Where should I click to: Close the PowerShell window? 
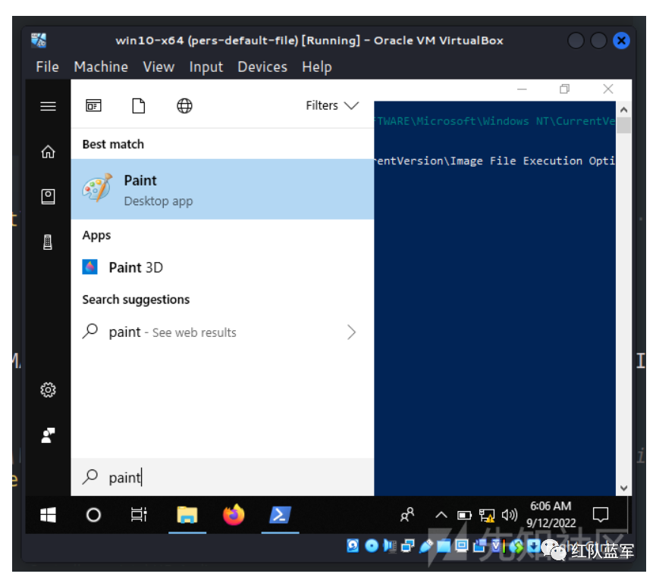(608, 89)
